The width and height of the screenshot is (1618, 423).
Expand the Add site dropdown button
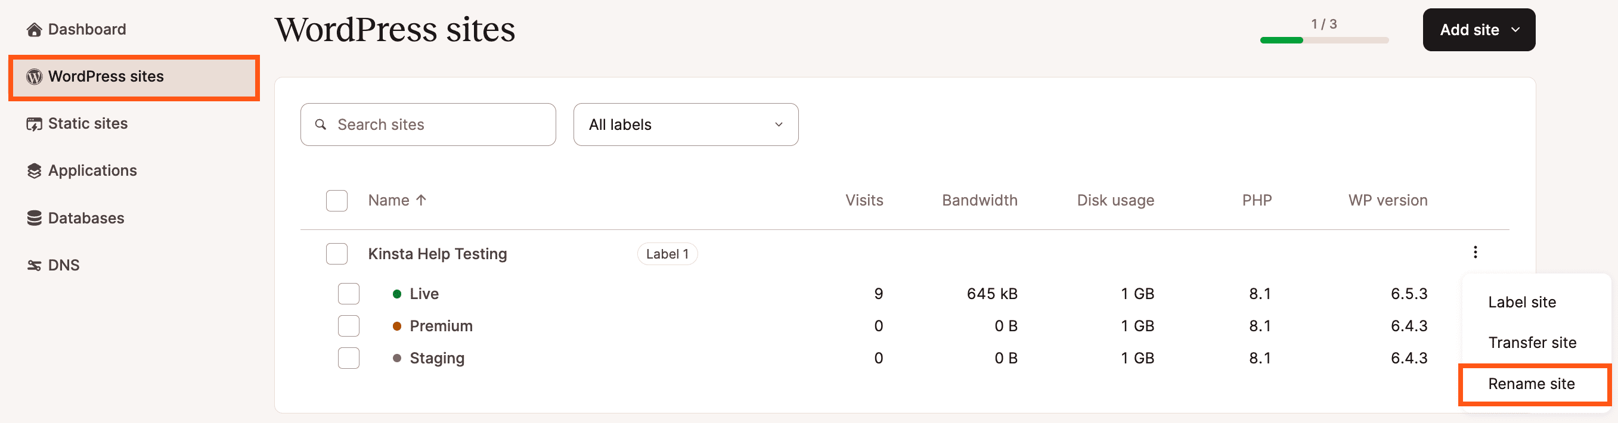1478,30
